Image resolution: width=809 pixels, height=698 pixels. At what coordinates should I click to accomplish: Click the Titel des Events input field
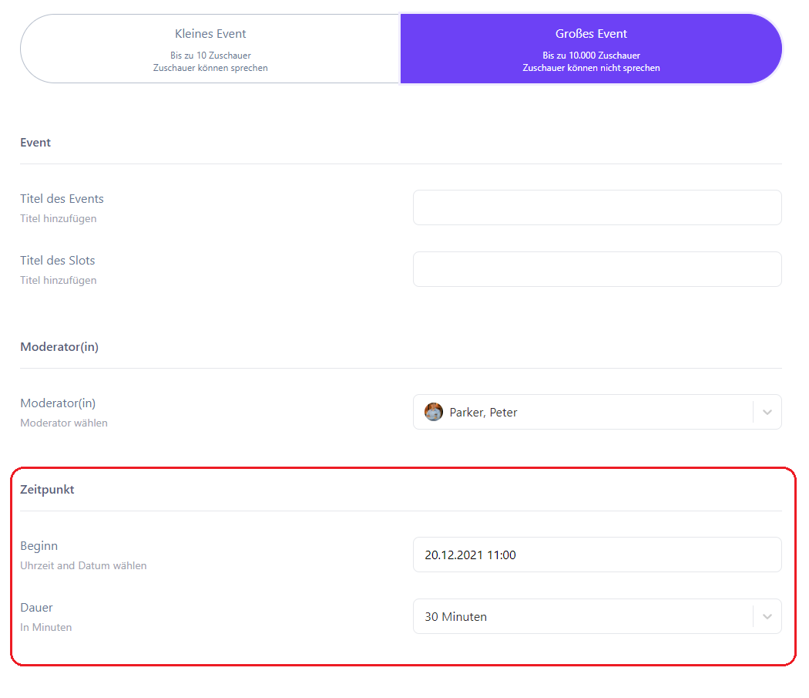597,207
